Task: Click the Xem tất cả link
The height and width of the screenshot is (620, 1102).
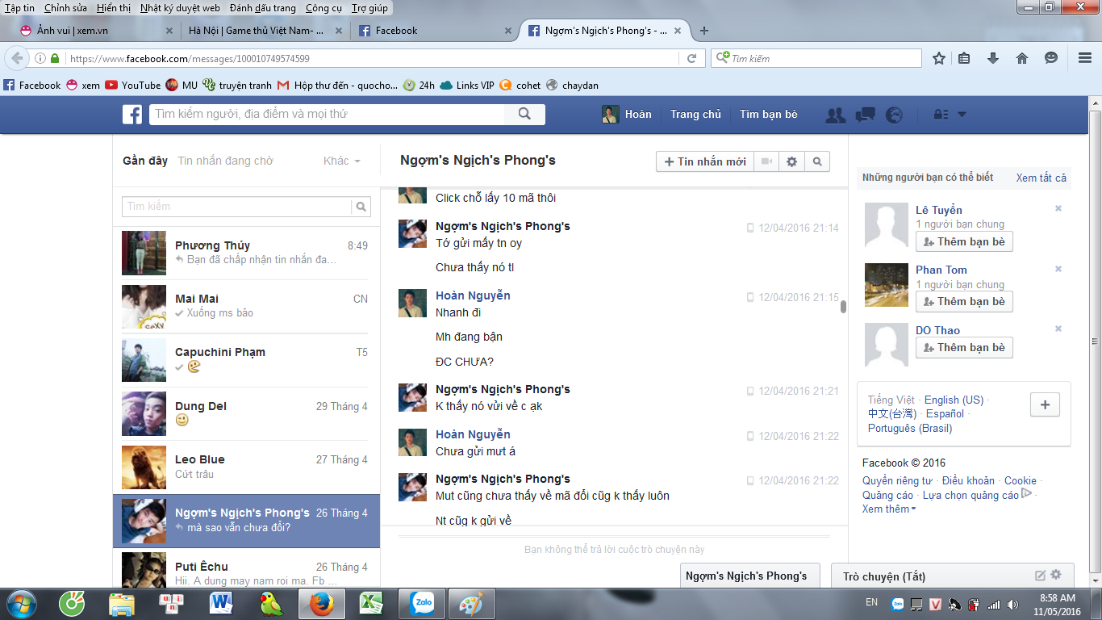Action: (x=1041, y=178)
